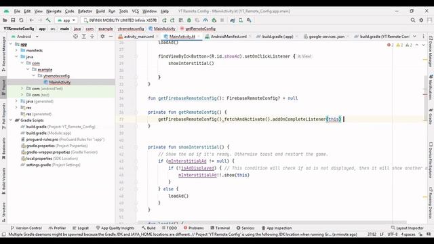Viewport: 434px width, 244px height.
Task: Toggle tool window bars via bottom-left icon
Action: [3, 235]
